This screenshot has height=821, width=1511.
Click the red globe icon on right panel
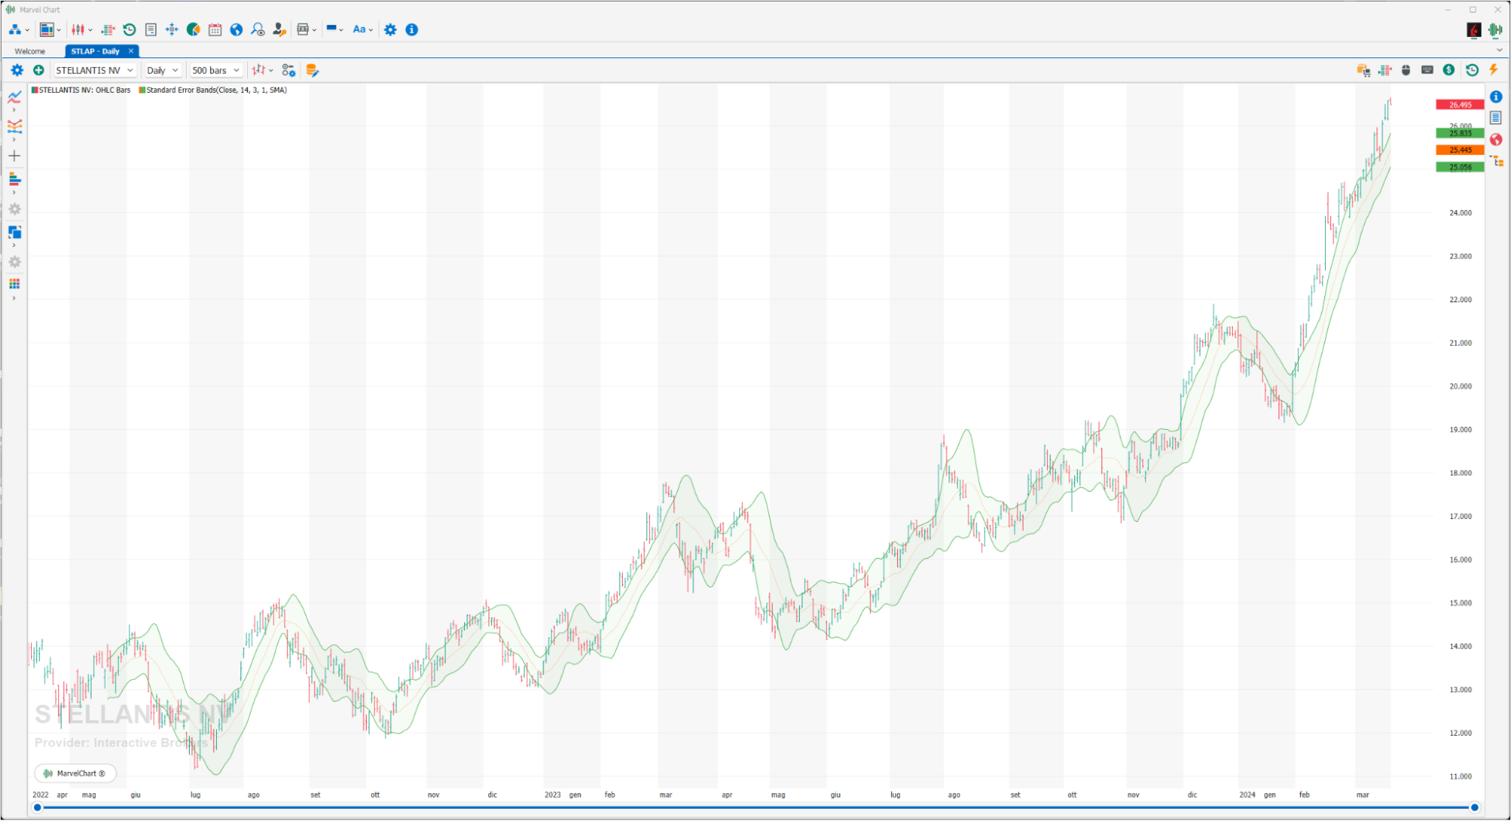click(x=1496, y=140)
